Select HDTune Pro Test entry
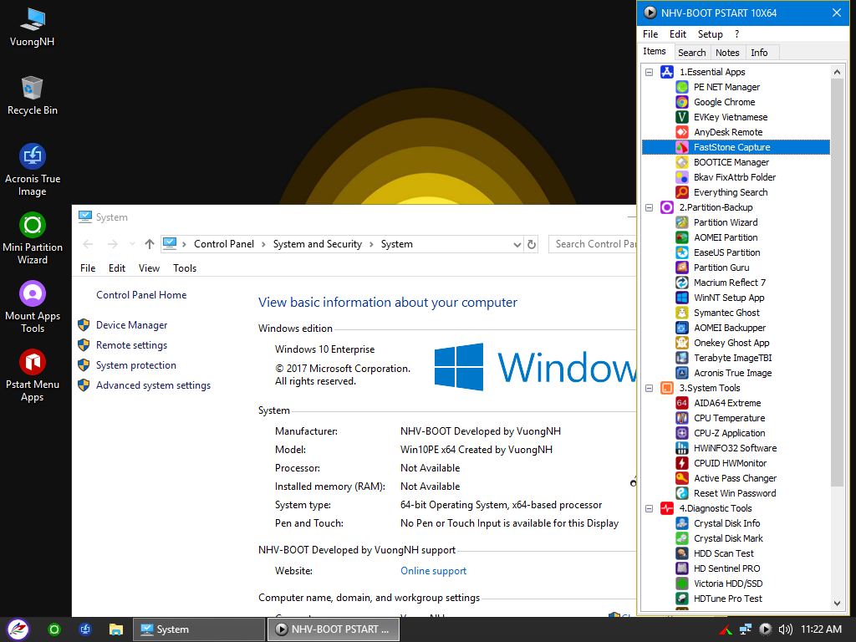 728,599
